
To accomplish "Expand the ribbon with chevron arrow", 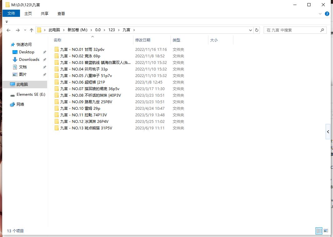I will pos(320,14).
